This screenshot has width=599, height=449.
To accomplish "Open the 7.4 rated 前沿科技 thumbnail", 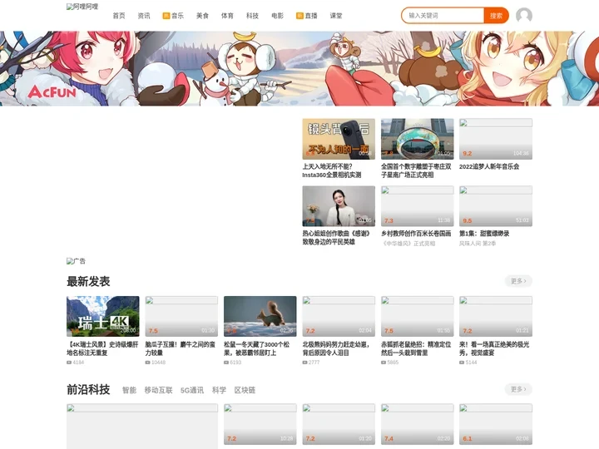I will 417,424.
